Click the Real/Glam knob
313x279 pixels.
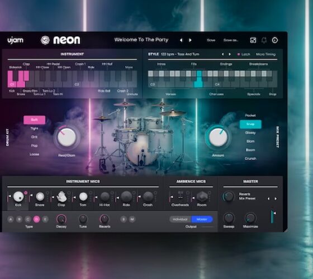(67, 137)
